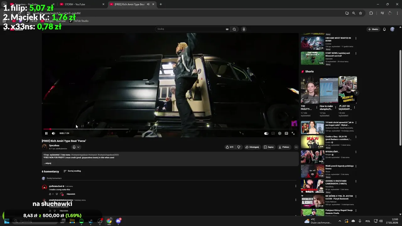Open options for @officialsu2unii comment

(x=296, y=186)
